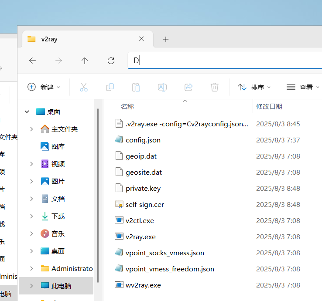This screenshot has height=301, width=322.
Task: Go up one folder level
Action: point(85,61)
